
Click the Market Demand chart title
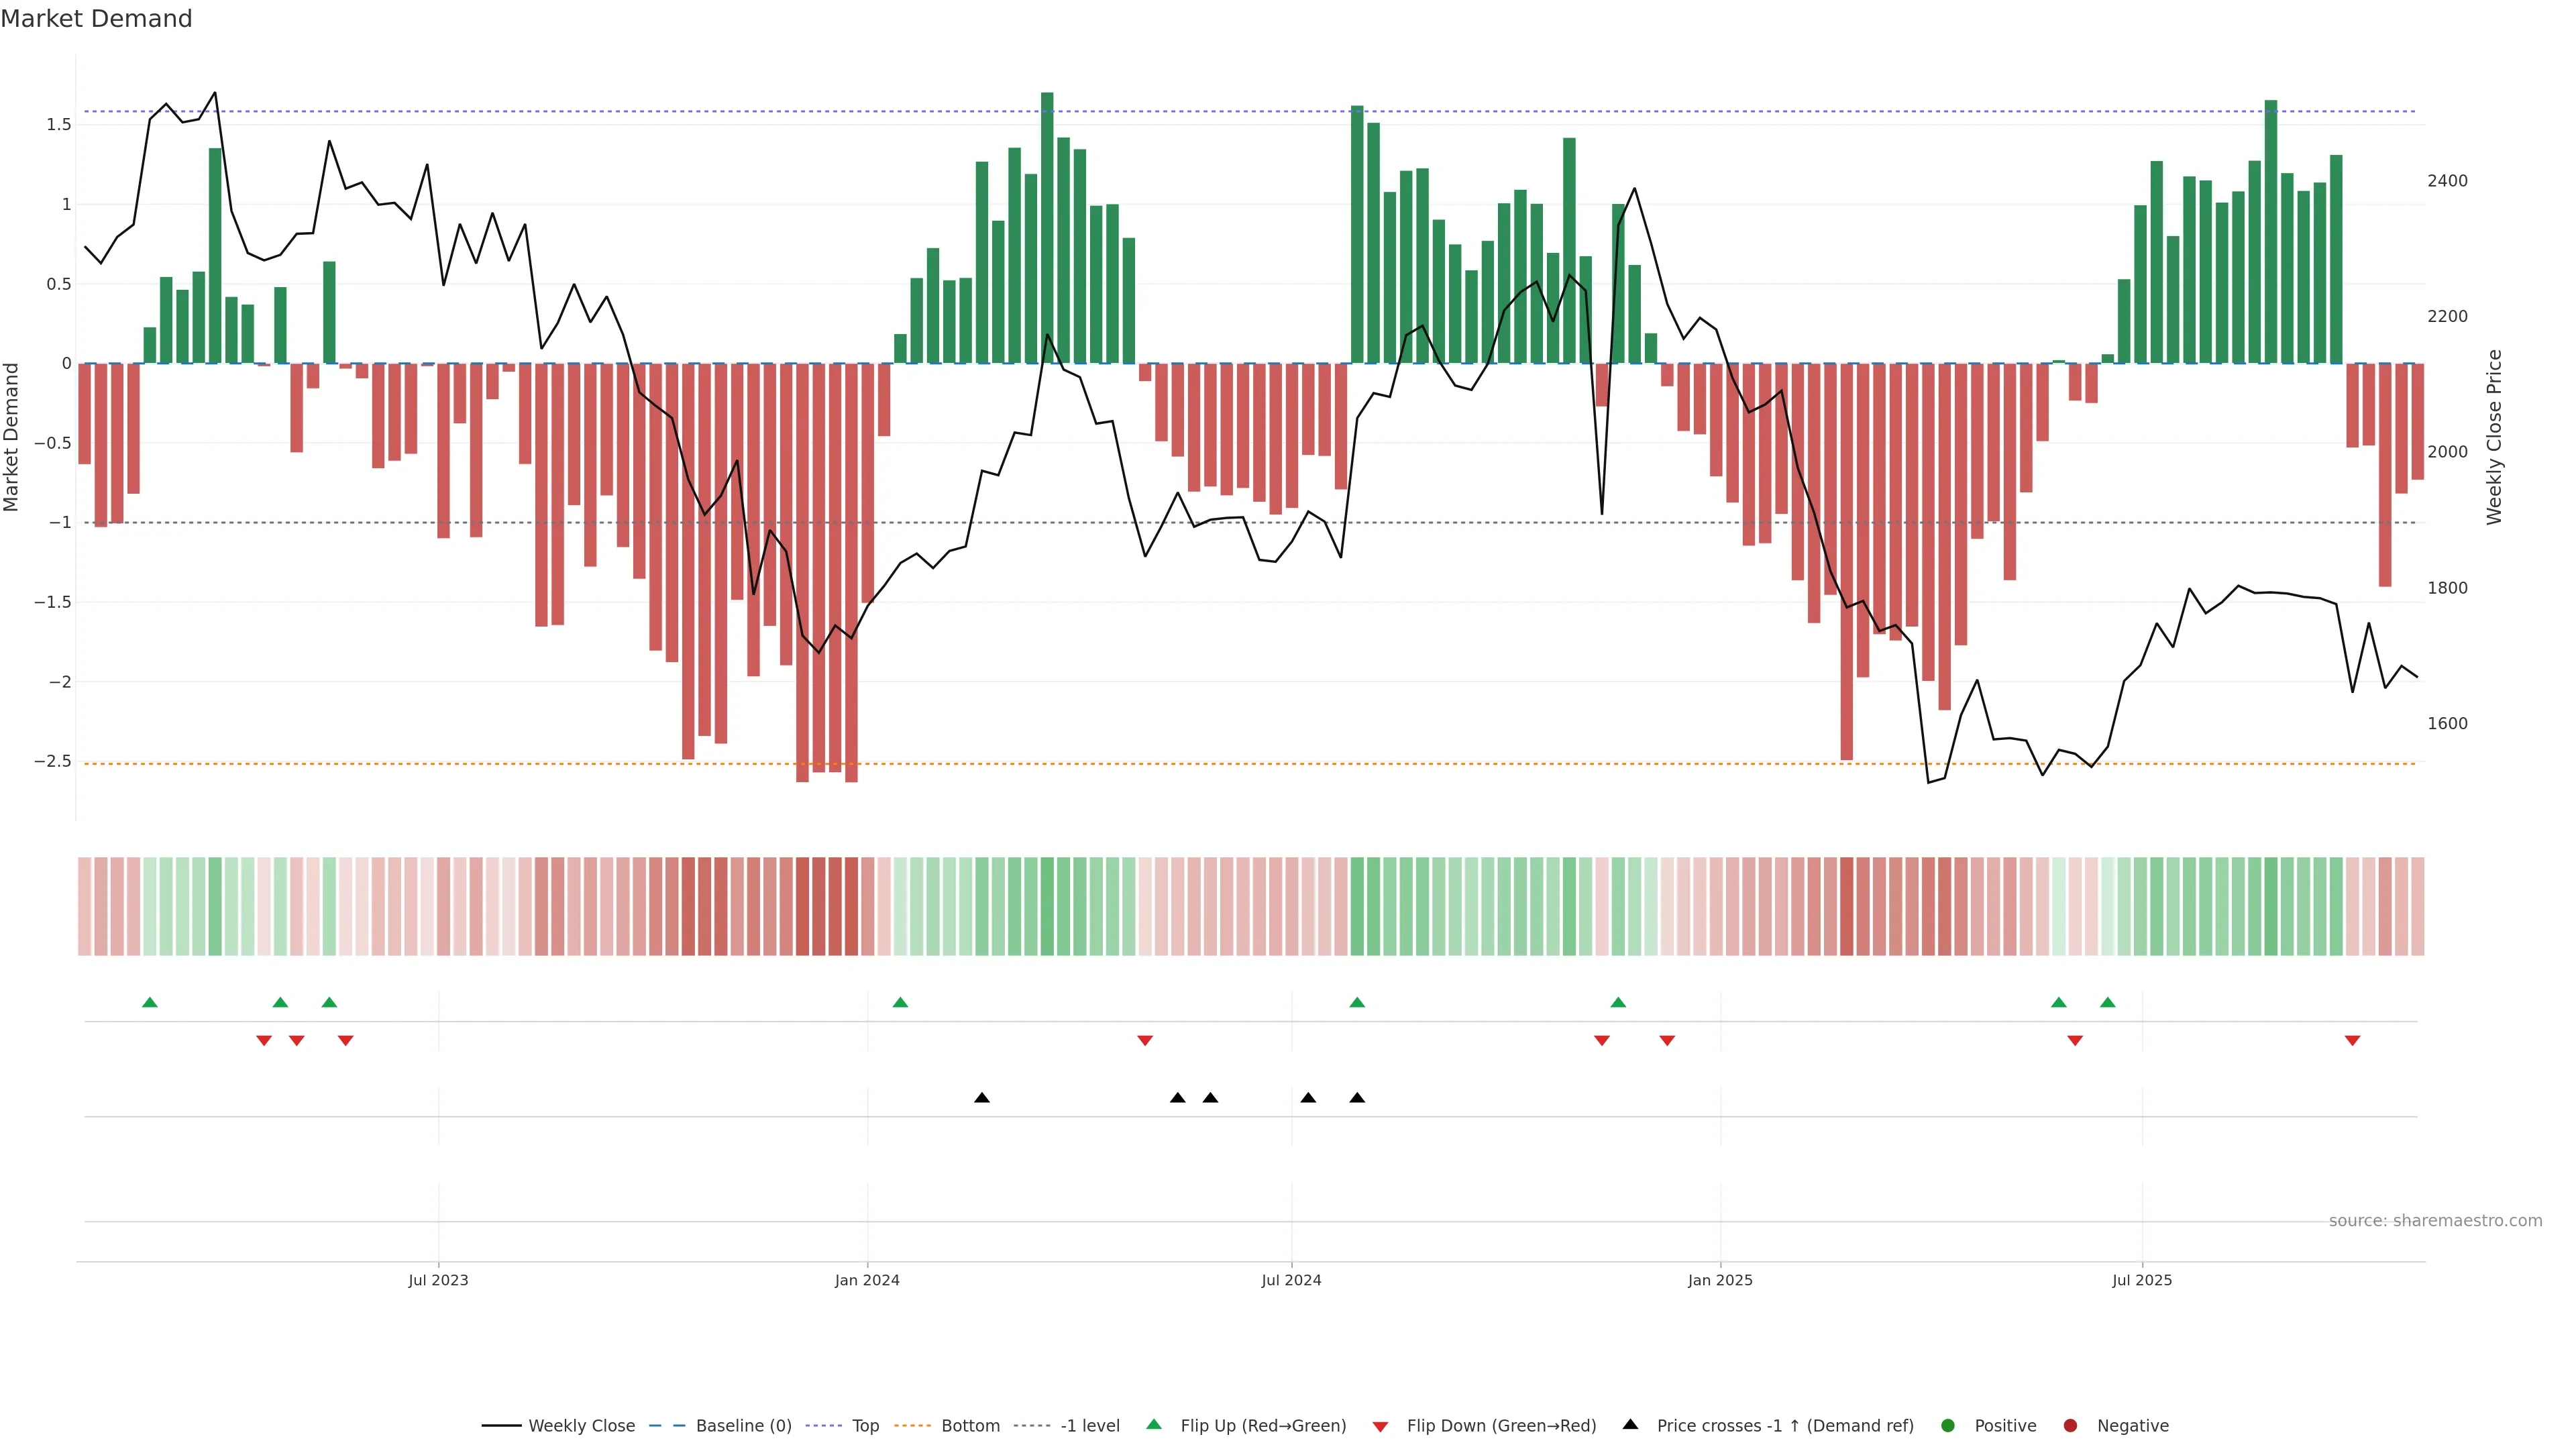pyautogui.click(x=96, y=19)
